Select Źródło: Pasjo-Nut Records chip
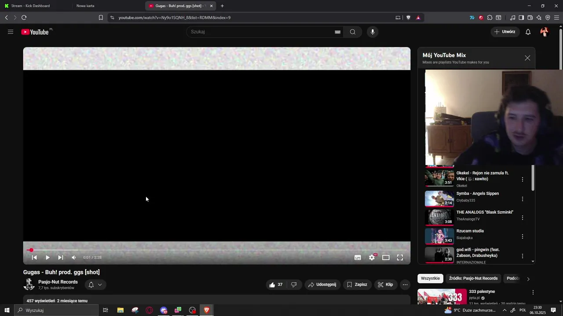This screenshot has width=563, height=316. (473, 278)
